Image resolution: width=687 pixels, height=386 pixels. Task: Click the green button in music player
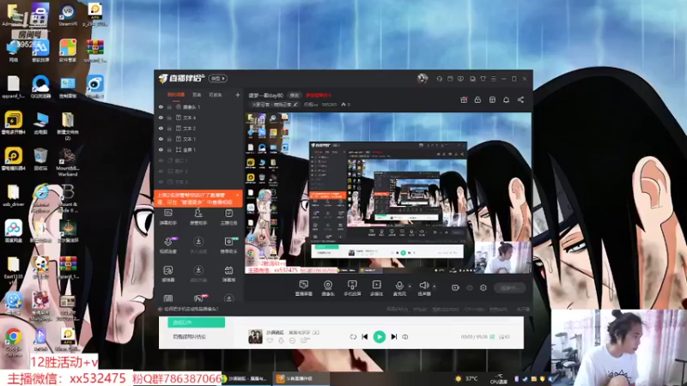197,323
